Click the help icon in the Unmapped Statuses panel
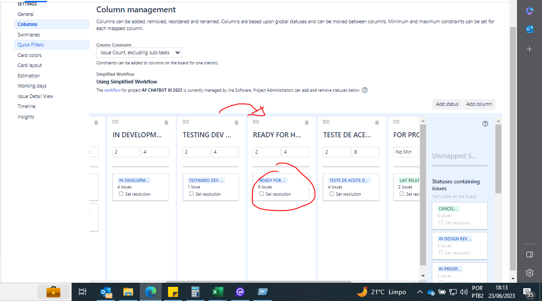This screenshot has height=301, width=542. click(x=485, y=124)
